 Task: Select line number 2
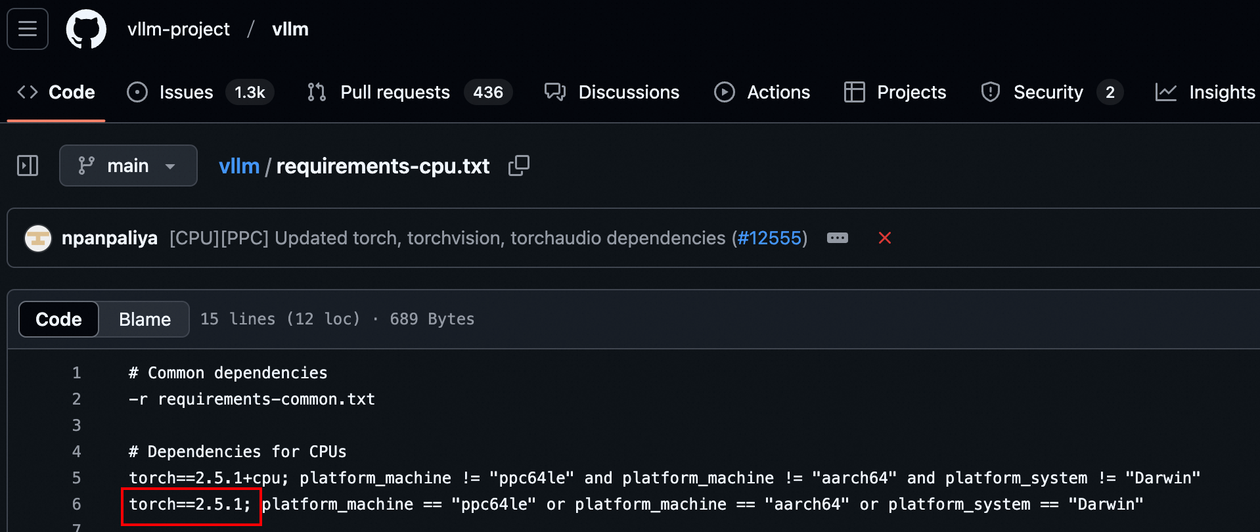[x=76, y=399]
